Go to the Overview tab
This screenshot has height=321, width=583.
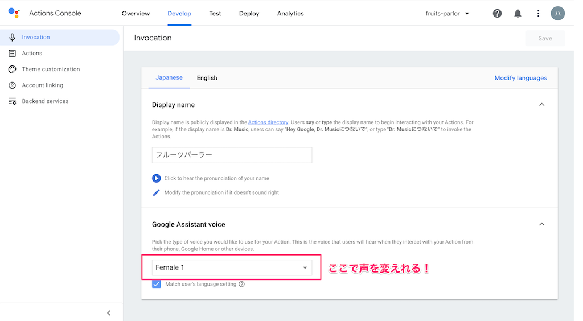tap(136, 14)
